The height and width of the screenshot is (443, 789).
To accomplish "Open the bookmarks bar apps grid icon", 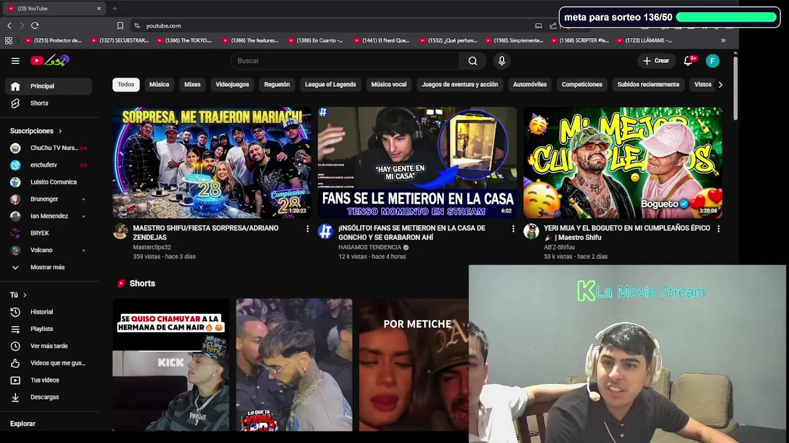I will [9, 41].
